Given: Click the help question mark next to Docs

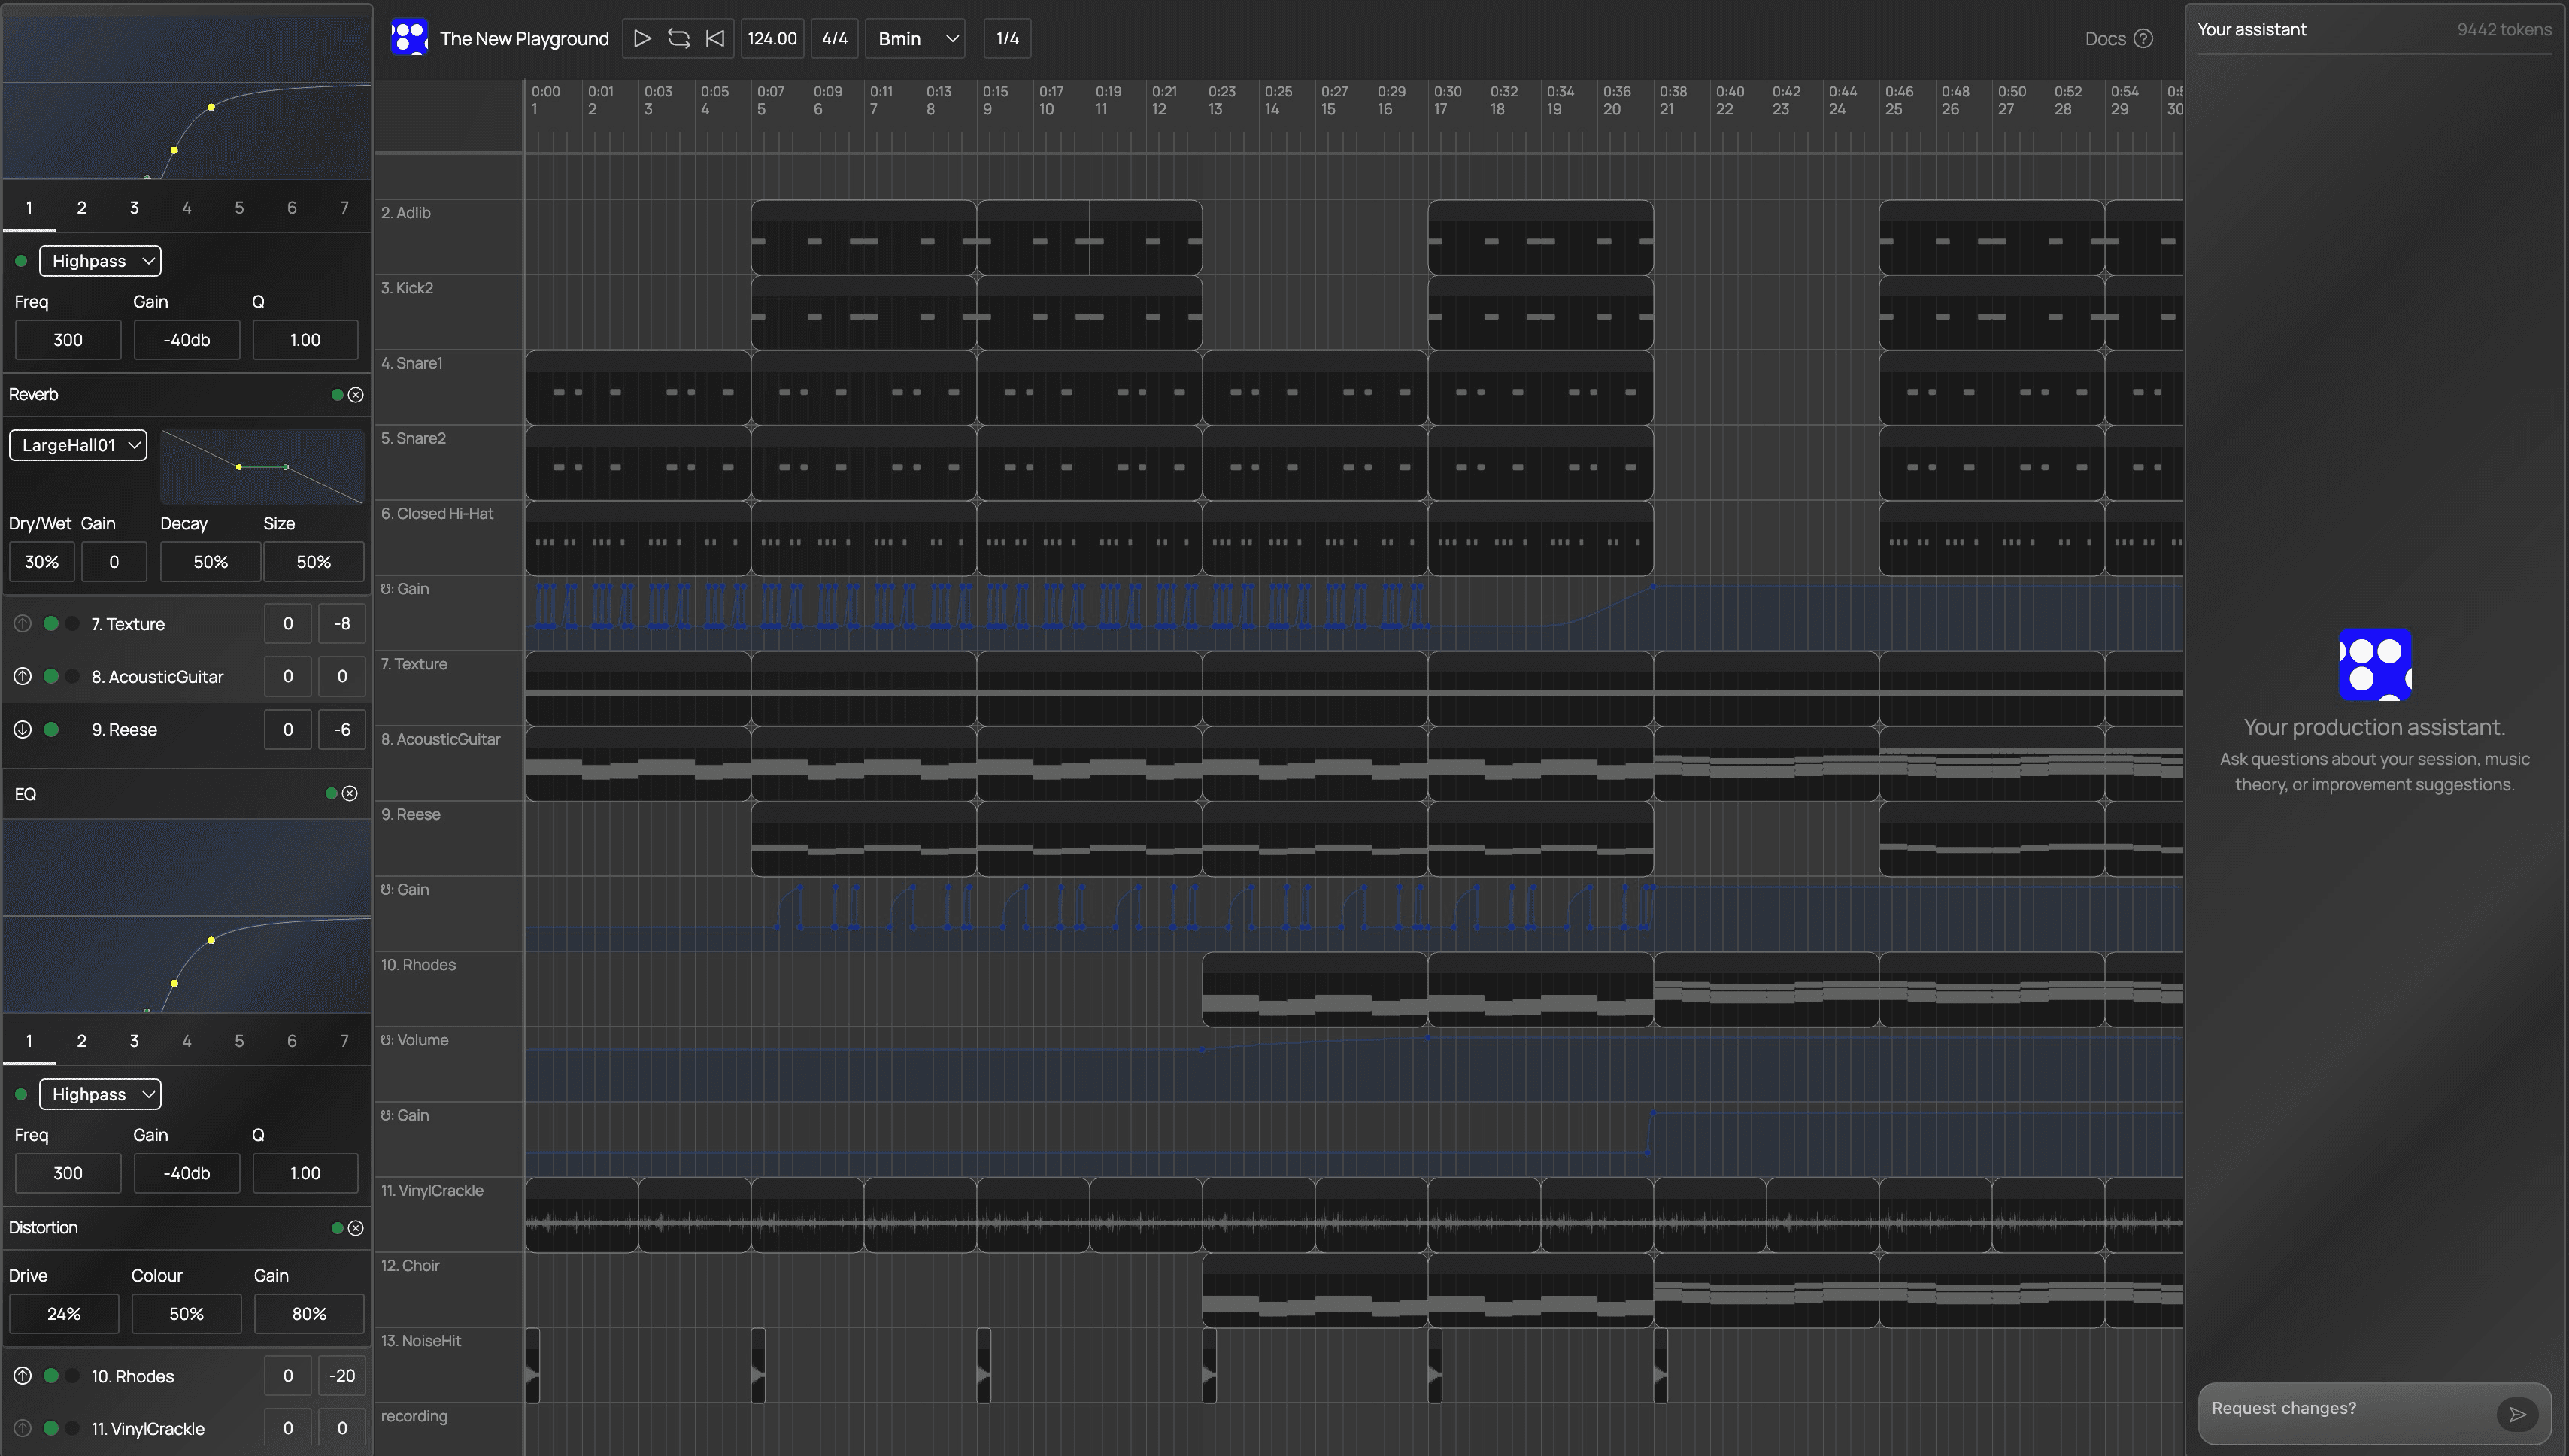Looking at the screenshot, I should click(2143, 38).
